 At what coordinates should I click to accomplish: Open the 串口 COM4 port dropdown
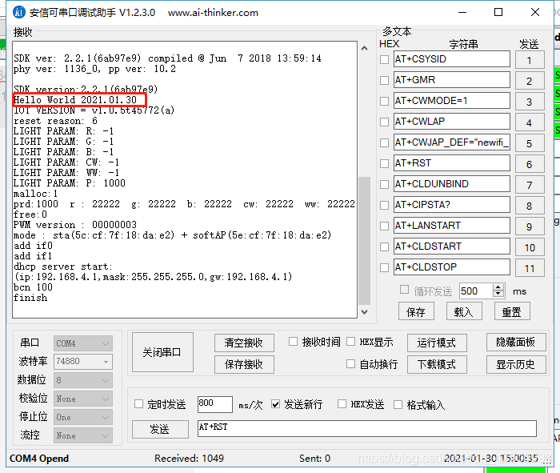83,343
